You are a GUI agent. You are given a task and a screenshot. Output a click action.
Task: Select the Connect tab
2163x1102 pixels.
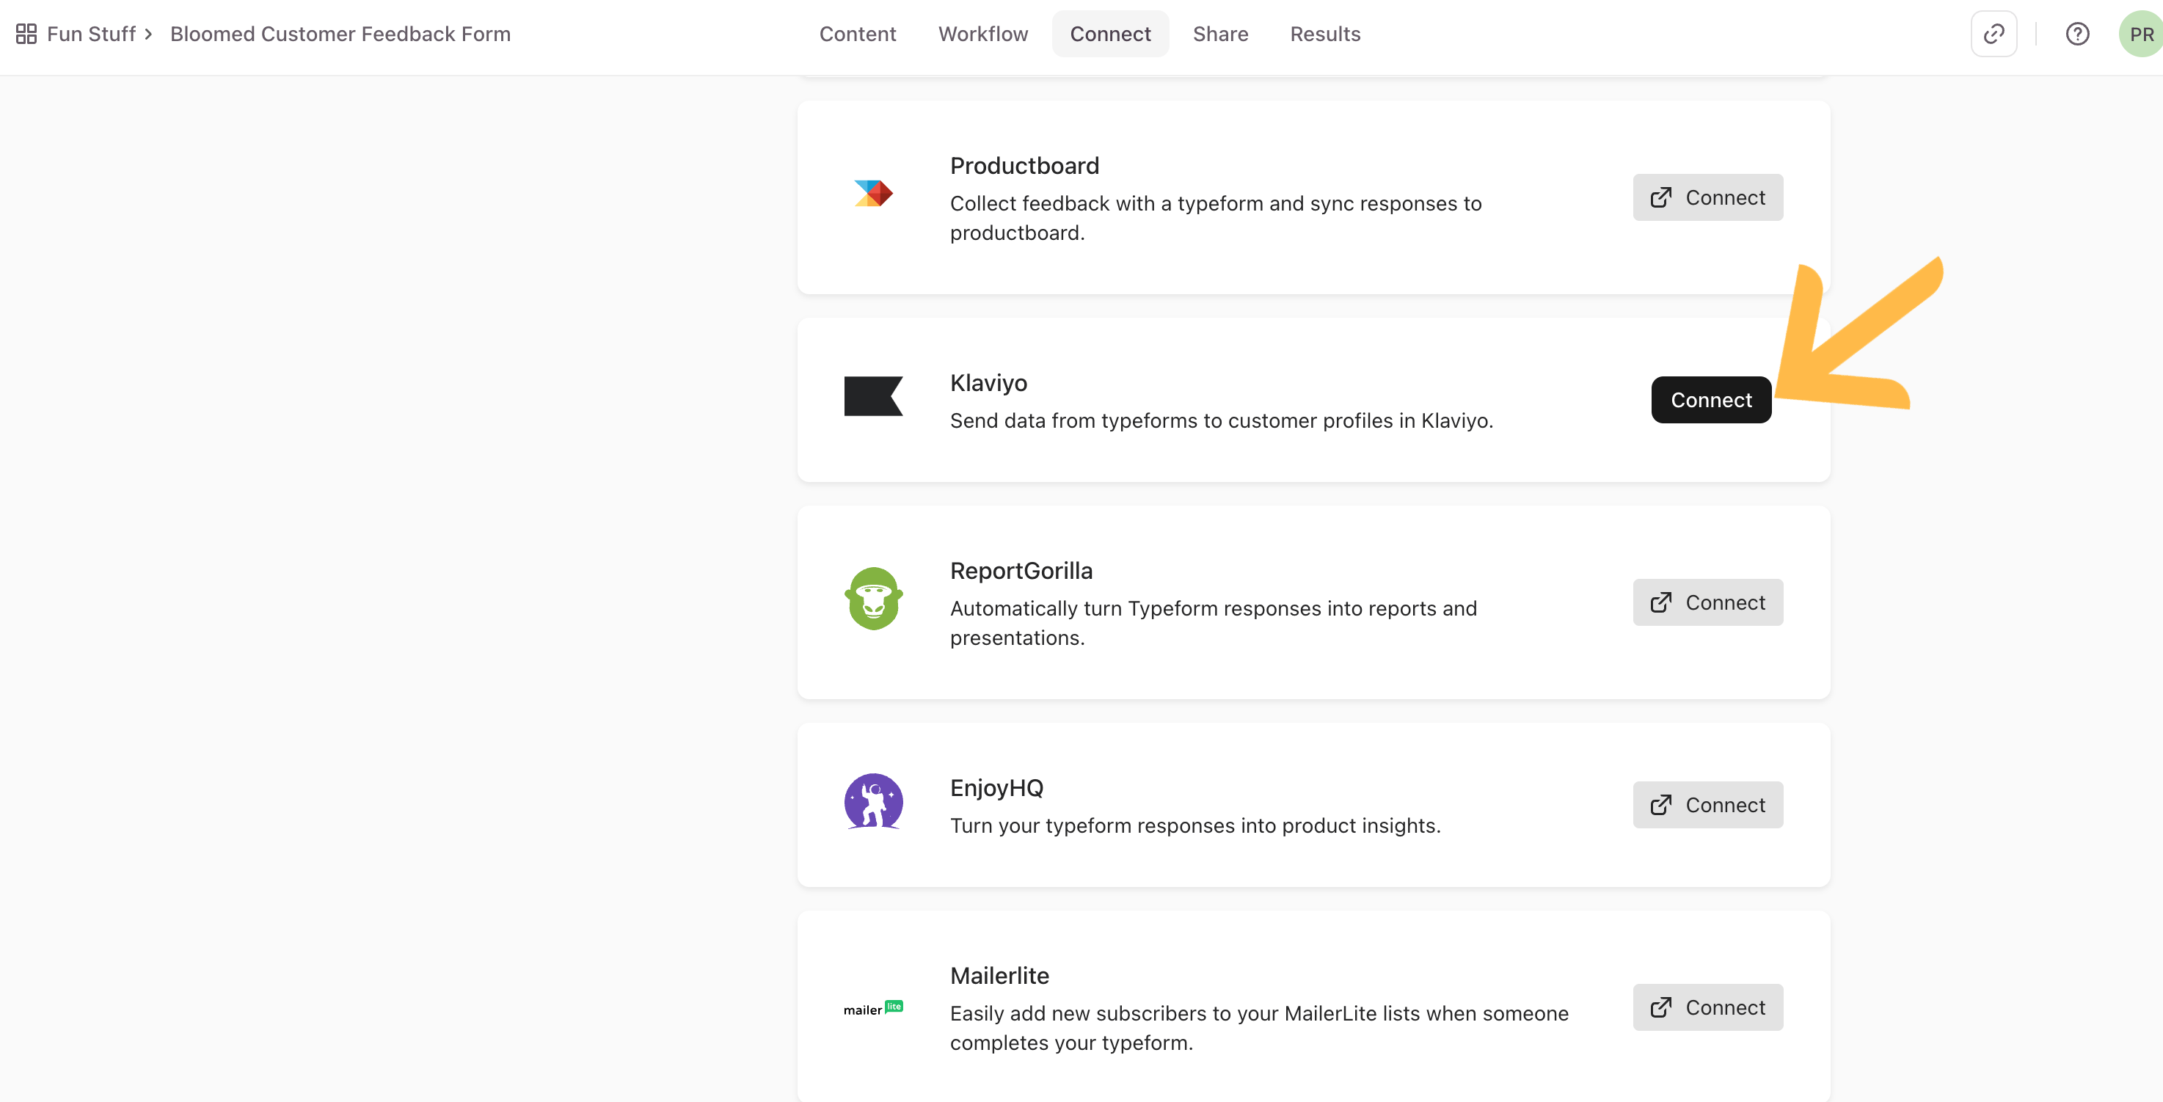pyautogui.click(x=1110, y=34)
